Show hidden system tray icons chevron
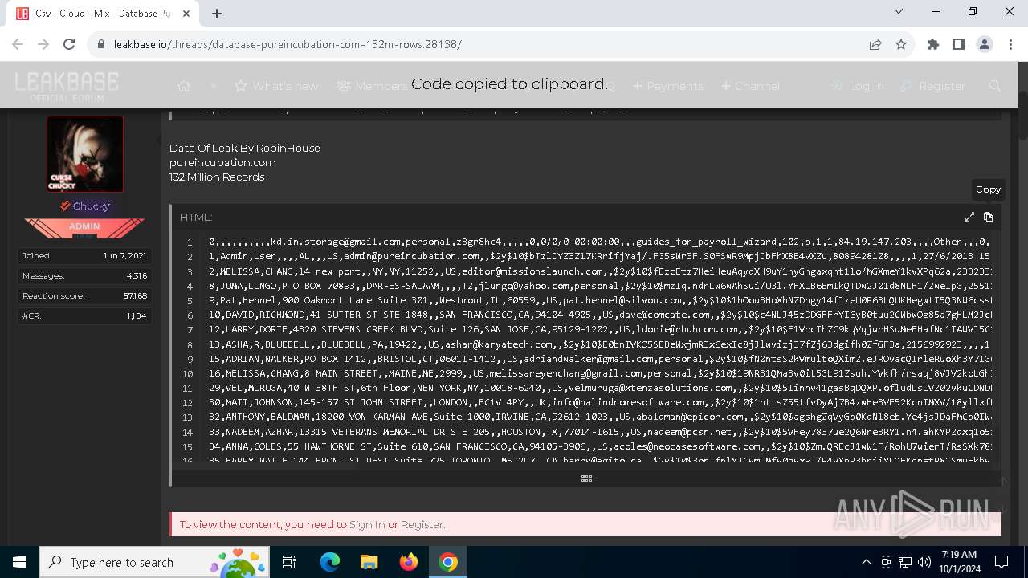Image resolution: width=1028 pixels, height=578 pixels. click(x=866, y=562)
